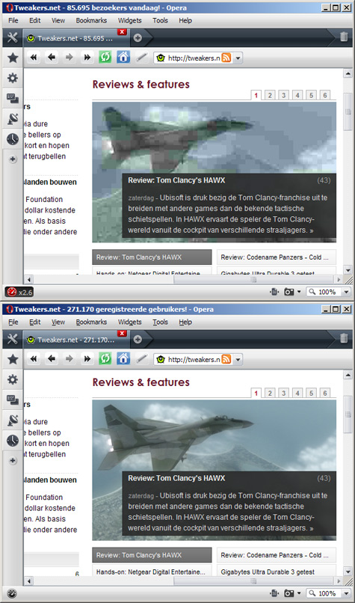Select reviews page 2 in '85.695 bezoekers' window
The width and height of the screenshot is (355, 603).
(270, 95)
